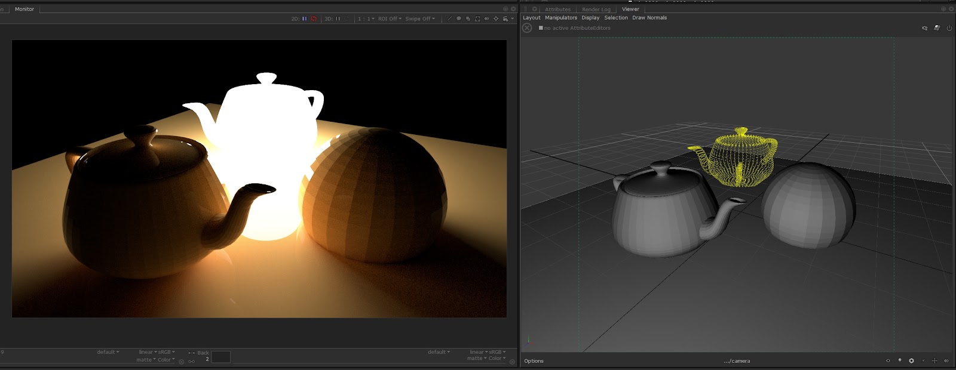Click the red 2D refresh render icon
The height and width of the screenshot is (370, 956).
(313, 19)
